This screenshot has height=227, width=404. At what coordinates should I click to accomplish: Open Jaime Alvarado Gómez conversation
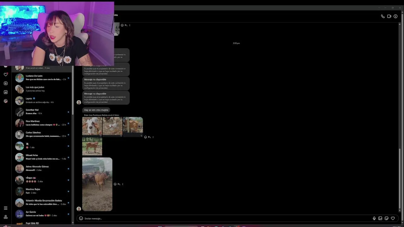coord(42,168)
